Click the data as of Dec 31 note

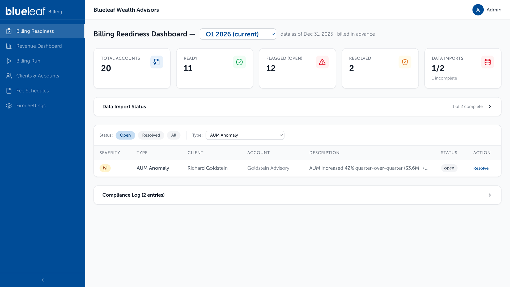point(328,34)
